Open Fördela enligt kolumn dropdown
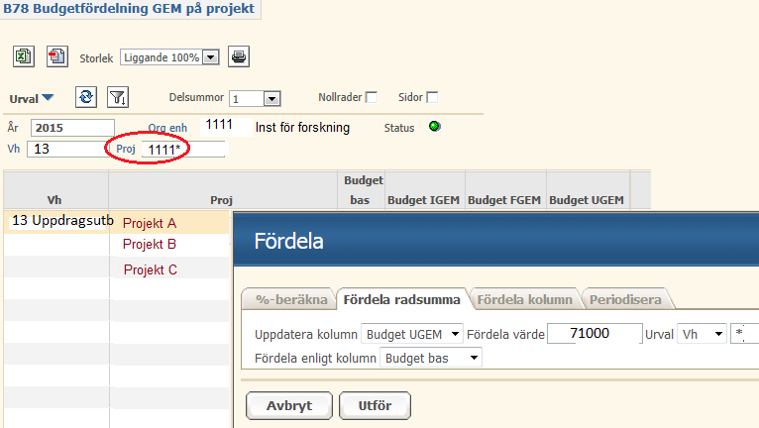The image size is (759, 428). click(x=431, y=358)
